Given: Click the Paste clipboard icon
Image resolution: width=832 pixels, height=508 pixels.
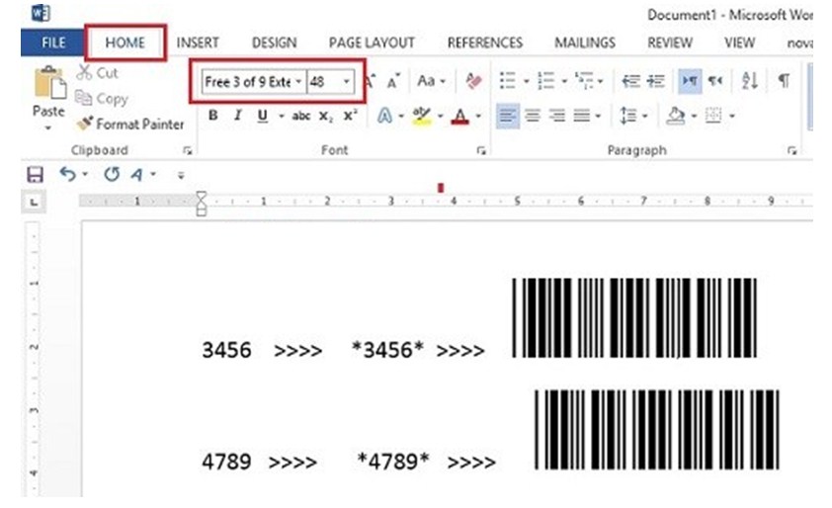Looking at the screenshot, I should click(x=49, y=83).
